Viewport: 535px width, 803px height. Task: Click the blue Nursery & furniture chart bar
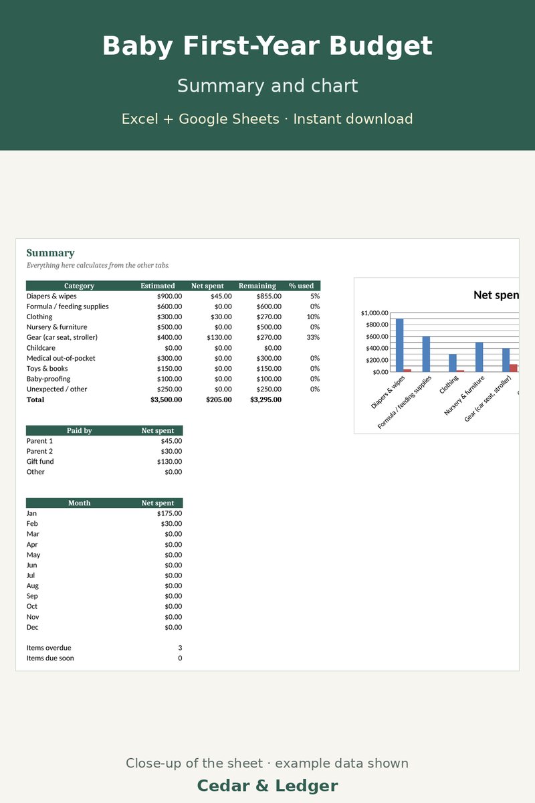coord(479,357)
